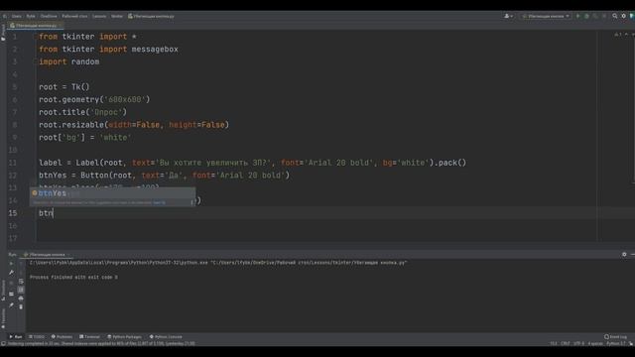Open Search Everywhere magnifier icon
The height and width of the screenshot is (357, 635).
tap(615, 16)
